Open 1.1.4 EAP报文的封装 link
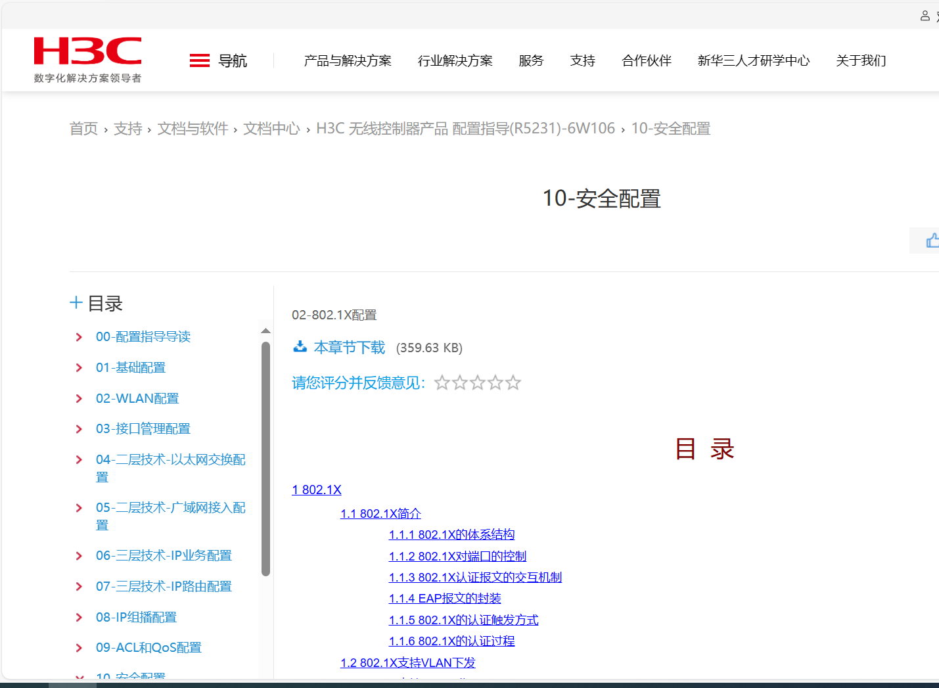The height and width of the screenshot is (688, 939). 445,598
